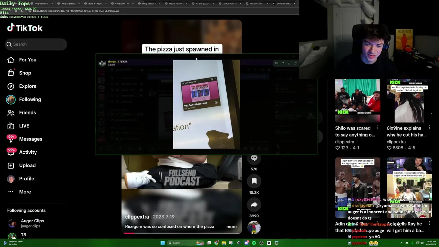The height and width of the screenshot is (247, 439).
Task: Open more options for Shilo video
Action: (x=378, y=128)
